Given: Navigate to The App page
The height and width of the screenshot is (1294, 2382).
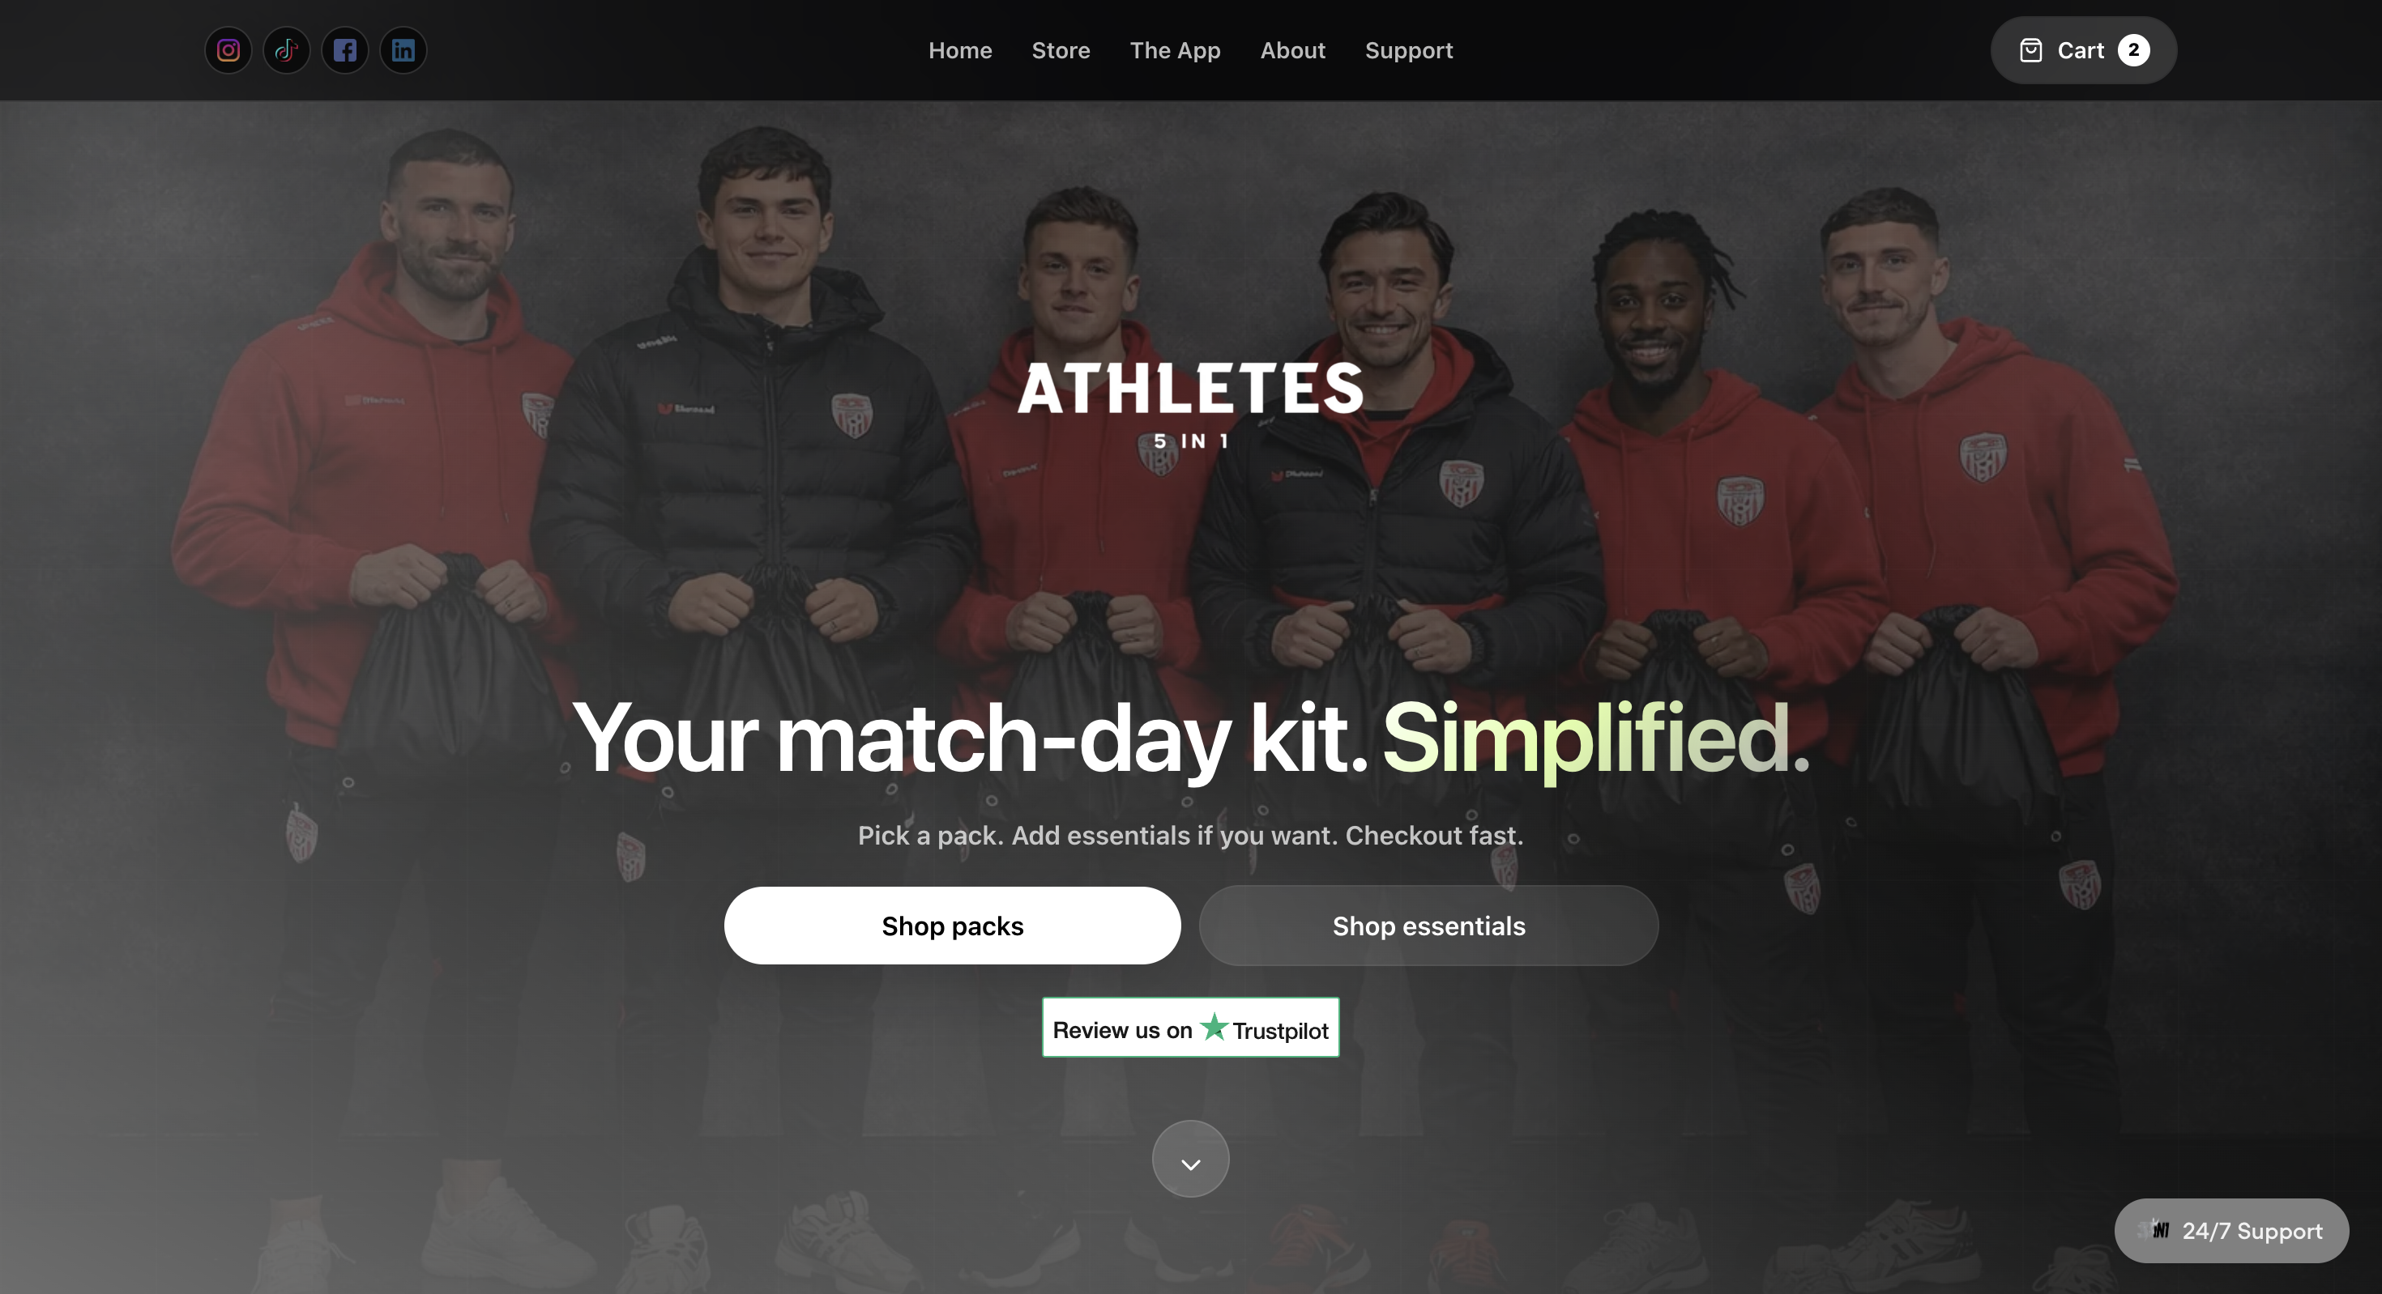Looking at the screenshot, I should pyautogui.click(x=1176, y=50).
